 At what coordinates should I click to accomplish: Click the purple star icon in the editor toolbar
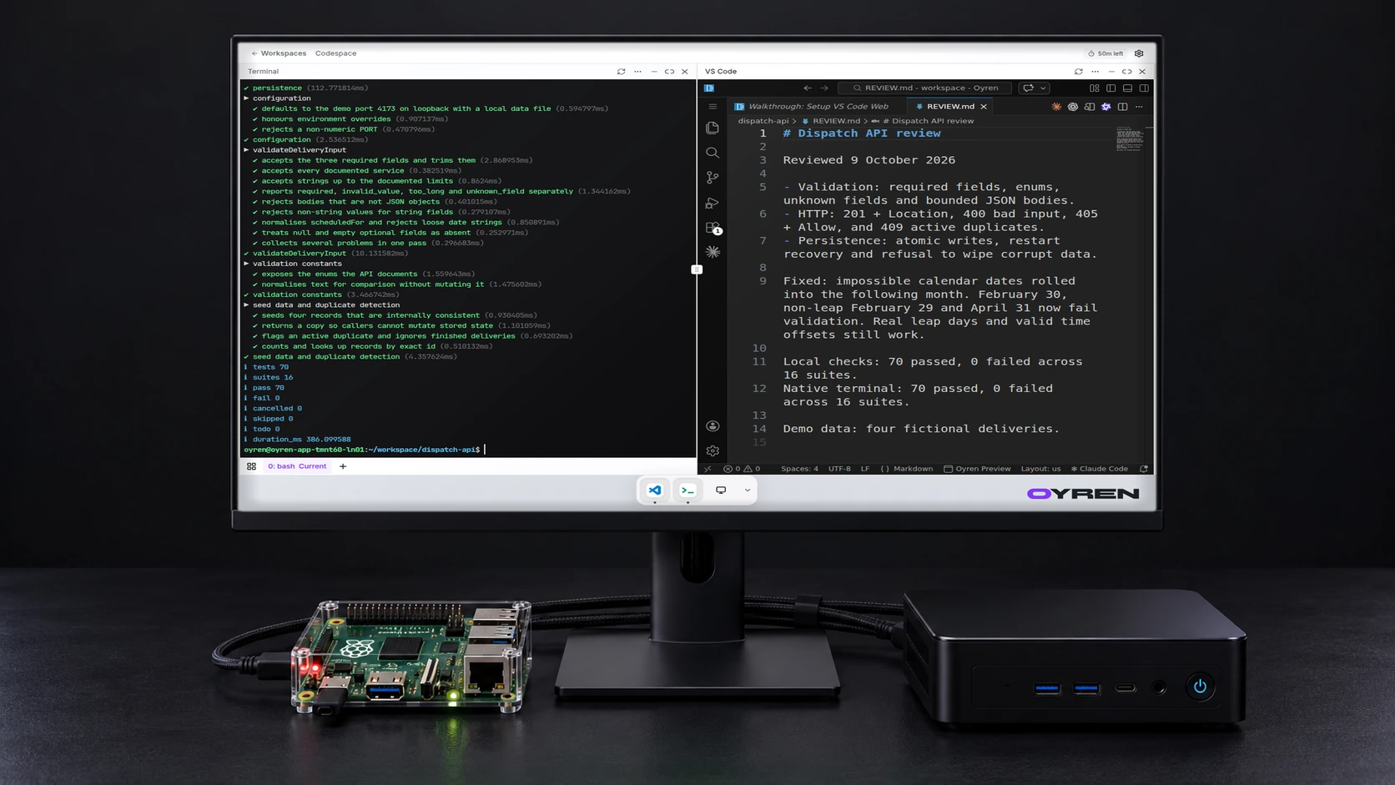(x=1106, y=107)
